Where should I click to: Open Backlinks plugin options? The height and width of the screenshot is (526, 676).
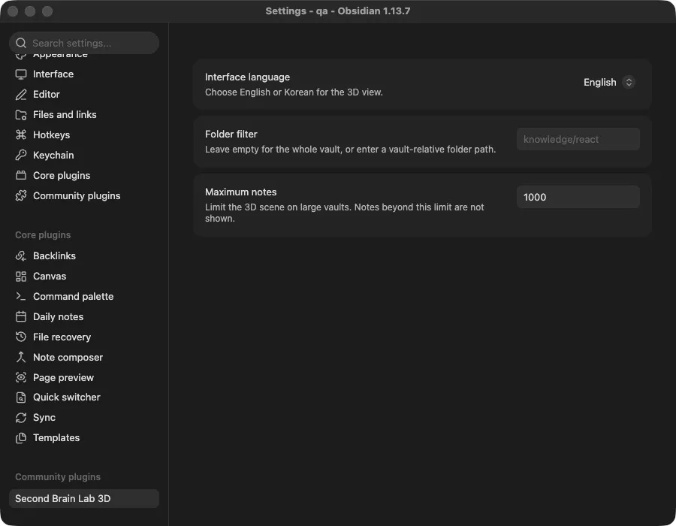pos(84,255)
